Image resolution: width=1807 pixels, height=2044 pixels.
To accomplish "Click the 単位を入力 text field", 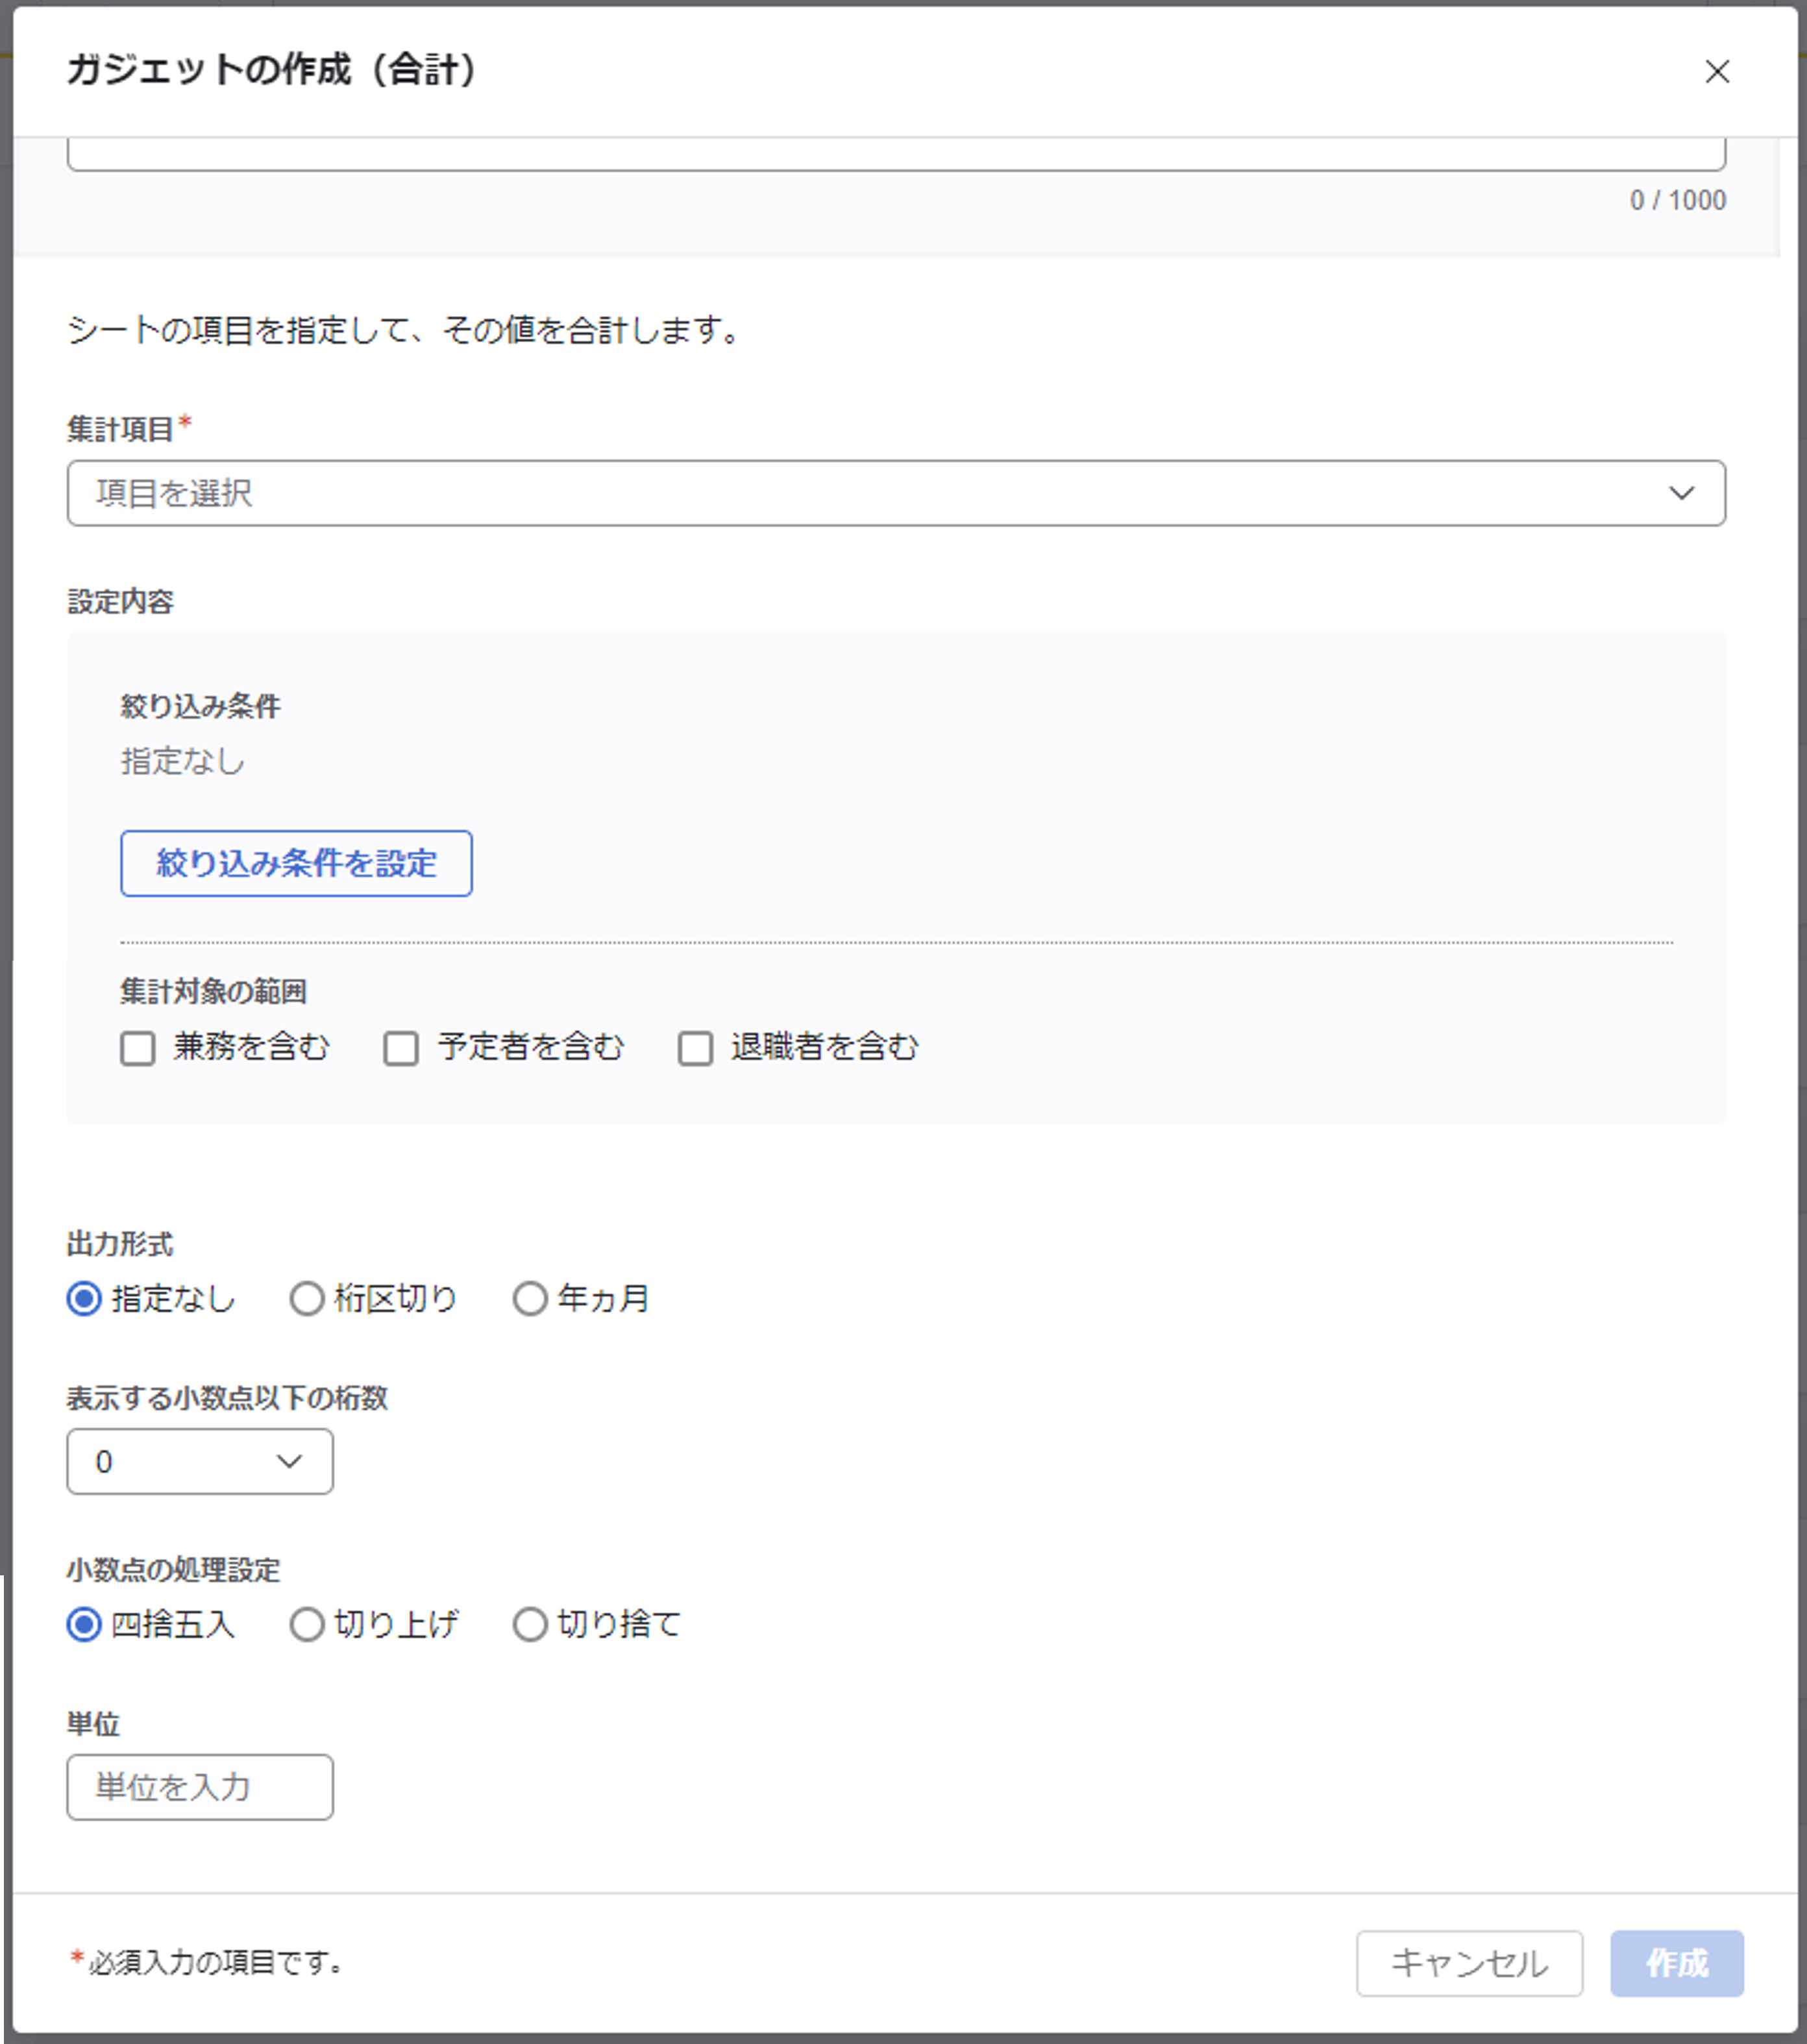I will coord(200,1787).
